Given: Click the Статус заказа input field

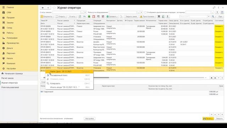Looking at the screenshot, I should click(66, 12).
